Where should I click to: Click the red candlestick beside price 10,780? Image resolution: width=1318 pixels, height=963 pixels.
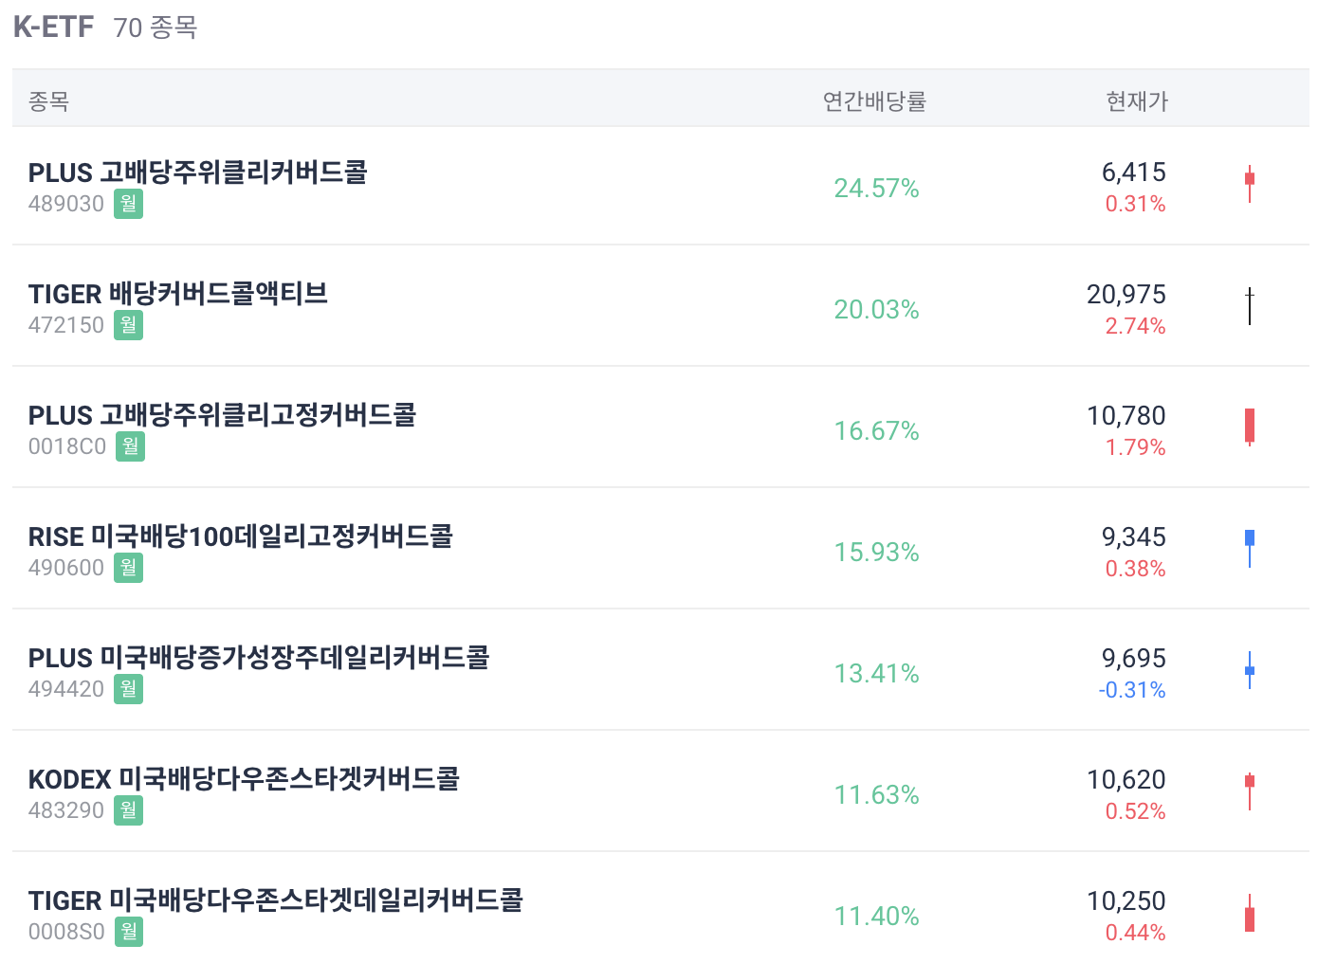click(x=1250, y=427)
